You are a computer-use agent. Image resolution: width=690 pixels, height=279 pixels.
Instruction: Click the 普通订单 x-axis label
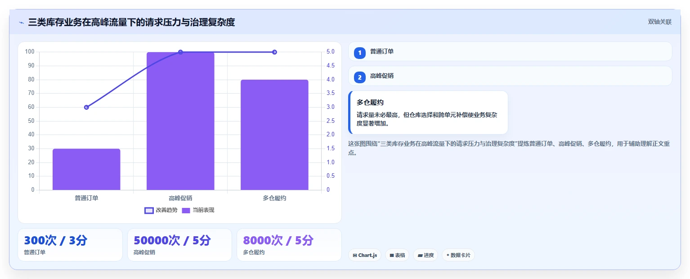pyautogui.click(x=86, y=198)
